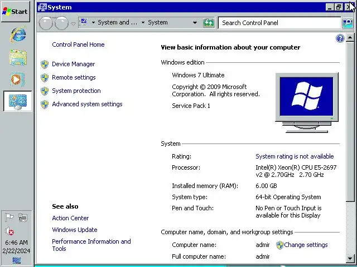Image resolution: width=357 pixels, height=267 pixels.
Task: Click '64-bit Operating System' value
Action: (x=288, y=197)
